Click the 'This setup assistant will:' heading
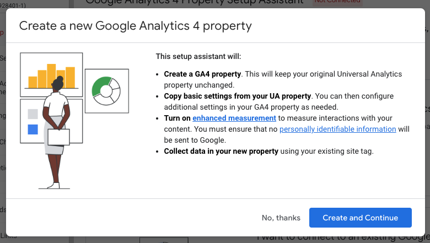Screen dimensions: 430x243 [198, 56]
